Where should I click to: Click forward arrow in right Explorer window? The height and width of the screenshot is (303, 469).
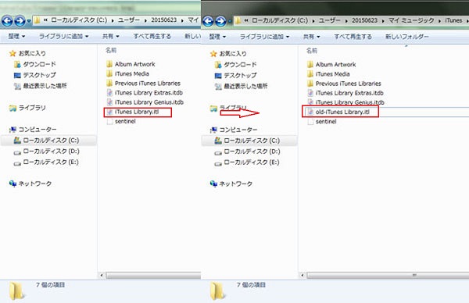220,21
